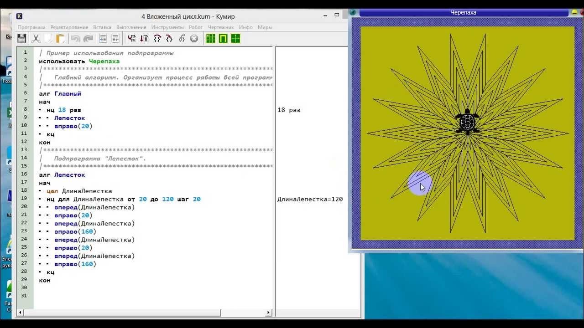Open the Выполнение menu
The height and width of the screenshot is (328, 584).
(132, 27)
